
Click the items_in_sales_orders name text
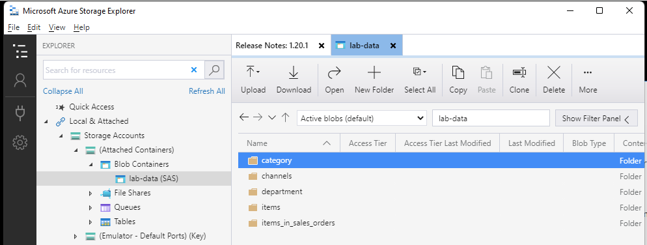[298, 223]
